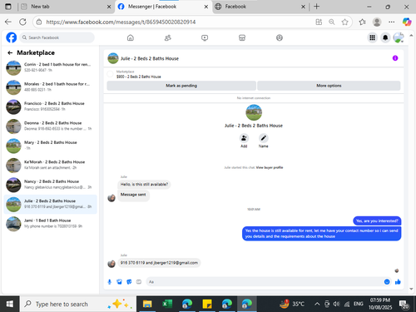Click the browser back arrow
This screenshot has height=312, width=416.
[x=8, y=22]
